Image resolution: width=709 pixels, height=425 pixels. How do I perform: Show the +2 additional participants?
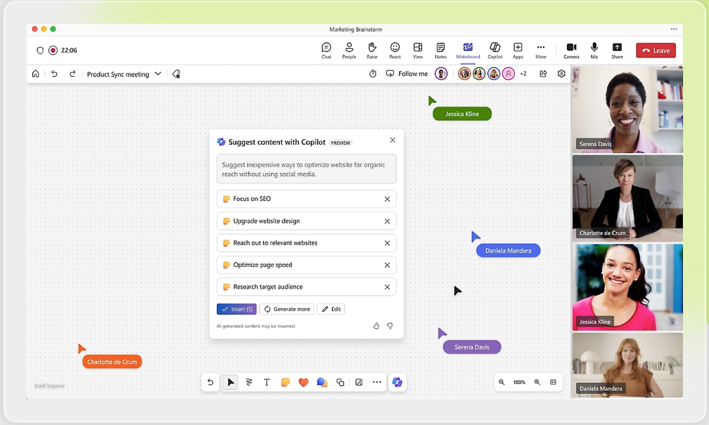coord(523,74)
